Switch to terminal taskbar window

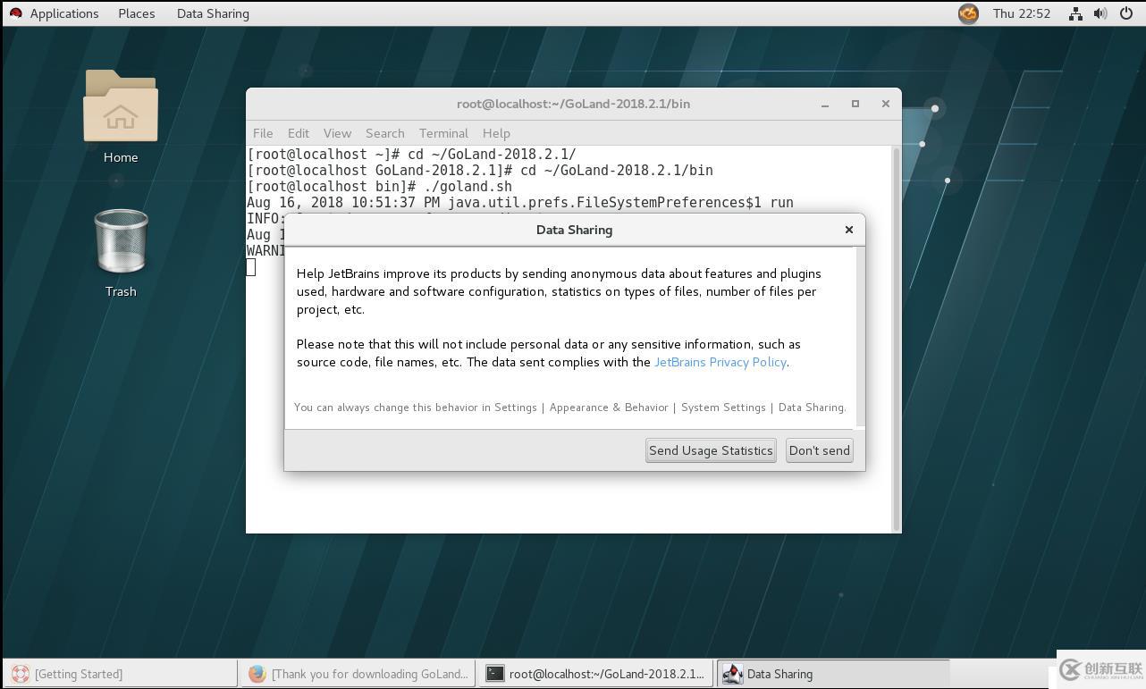point(596,674)
